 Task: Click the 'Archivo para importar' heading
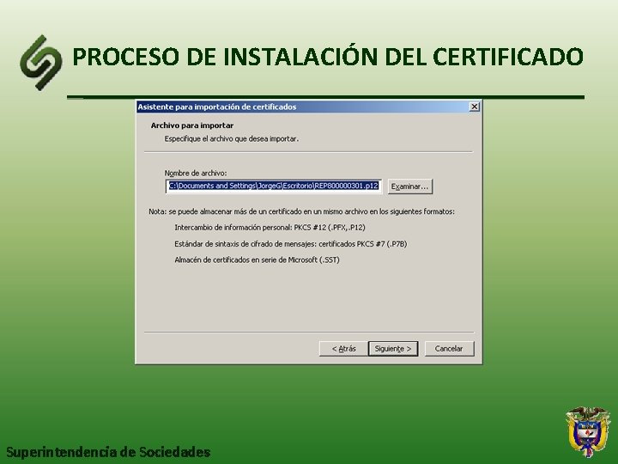point(192,125)
